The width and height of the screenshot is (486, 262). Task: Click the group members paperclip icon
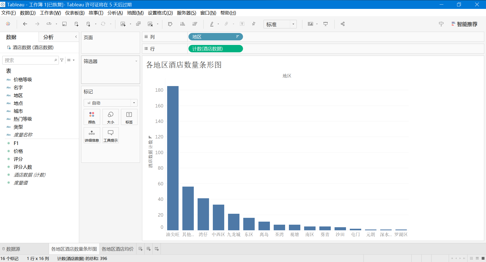click(x=226, y=24)
